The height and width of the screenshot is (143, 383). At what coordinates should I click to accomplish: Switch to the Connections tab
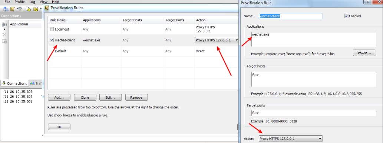[14, 83]
